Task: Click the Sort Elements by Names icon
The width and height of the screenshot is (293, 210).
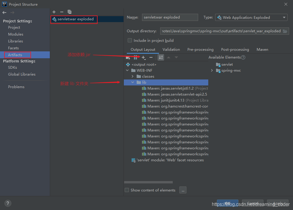Action: pyautogui.click(x=161, y=57)
